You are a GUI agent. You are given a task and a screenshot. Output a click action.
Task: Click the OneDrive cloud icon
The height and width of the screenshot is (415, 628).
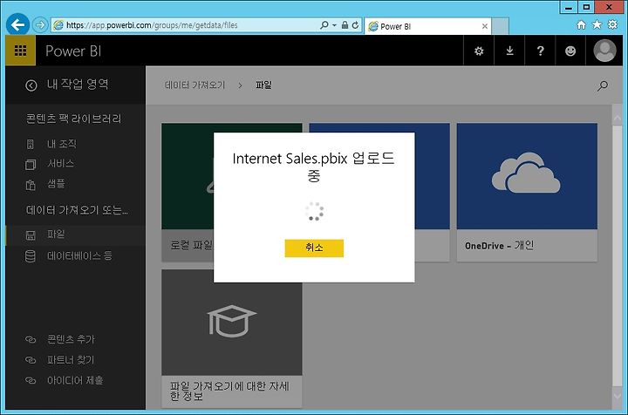pos(526,173)
